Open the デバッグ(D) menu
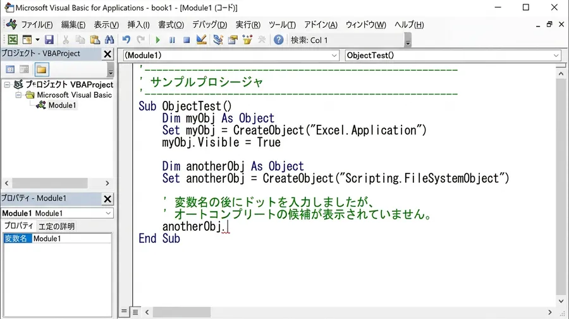This screenshot has width=569, height=319. tap(209, 25)
